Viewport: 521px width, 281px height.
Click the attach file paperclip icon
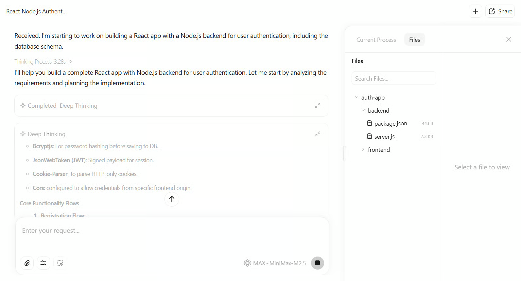pos(27,263)
